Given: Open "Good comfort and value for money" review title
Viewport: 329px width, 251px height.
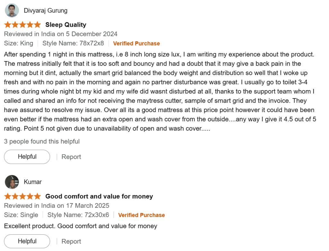Looking at the screenshot, I should pyautogui.click(x=99, y=196).
